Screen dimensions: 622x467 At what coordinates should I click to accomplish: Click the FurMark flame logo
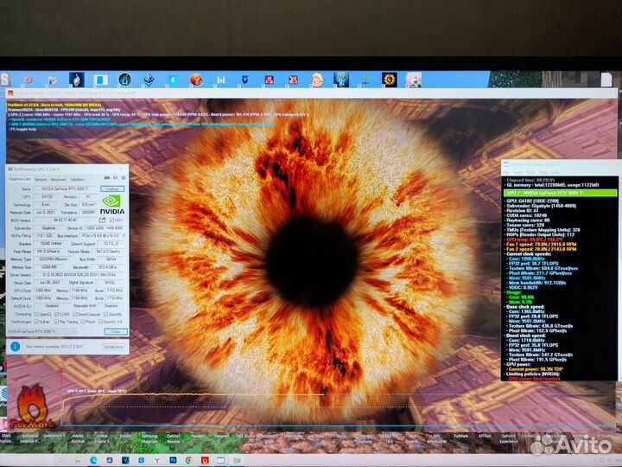pyautogui.click(x=33, y=407)
